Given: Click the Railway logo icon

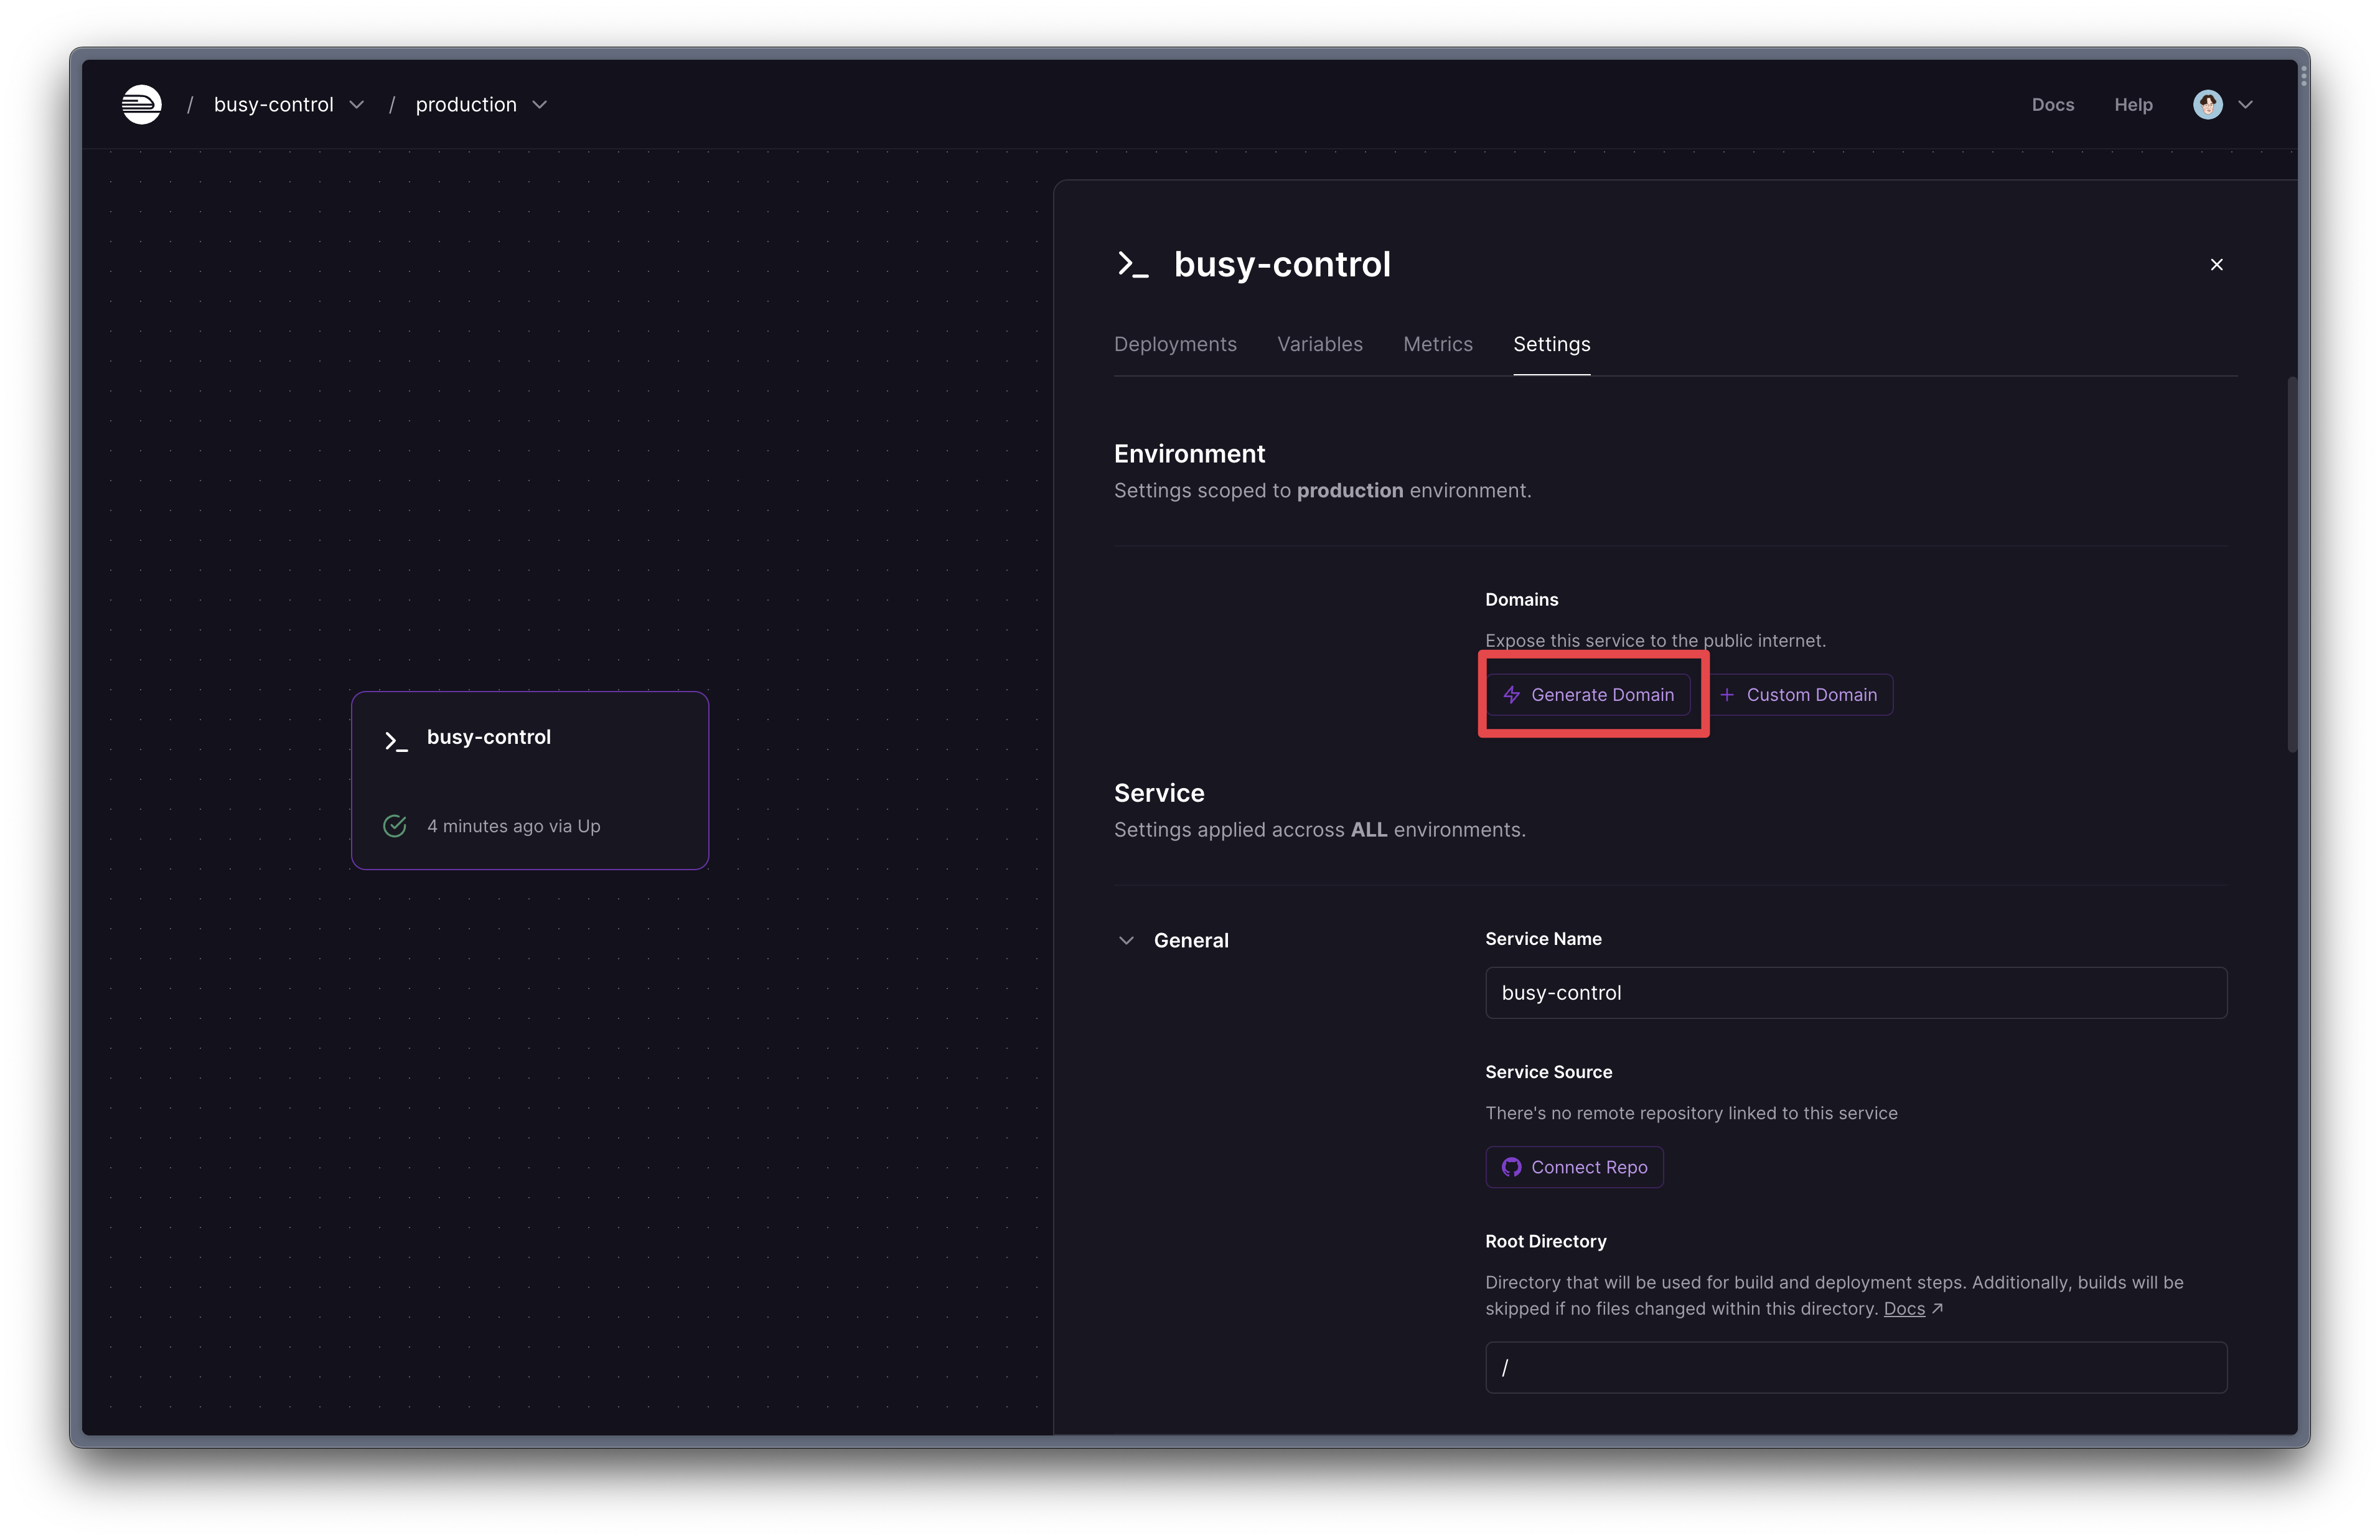Looking at the screenshot, I should point(141,104).
